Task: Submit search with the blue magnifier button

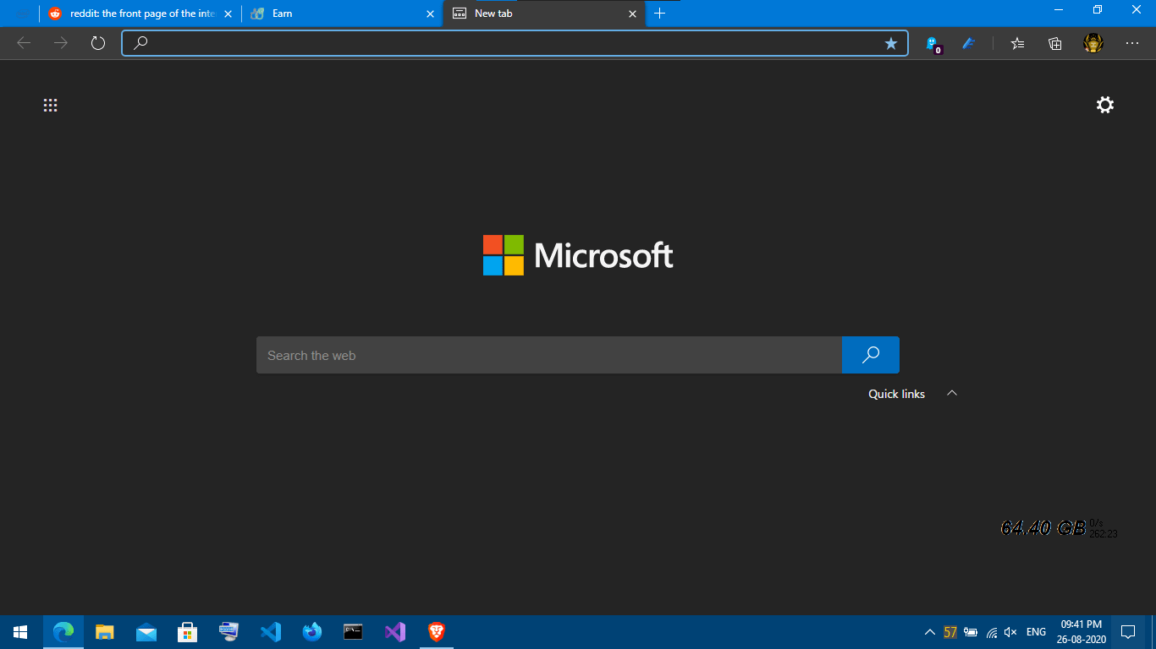Action: (871, 355)
